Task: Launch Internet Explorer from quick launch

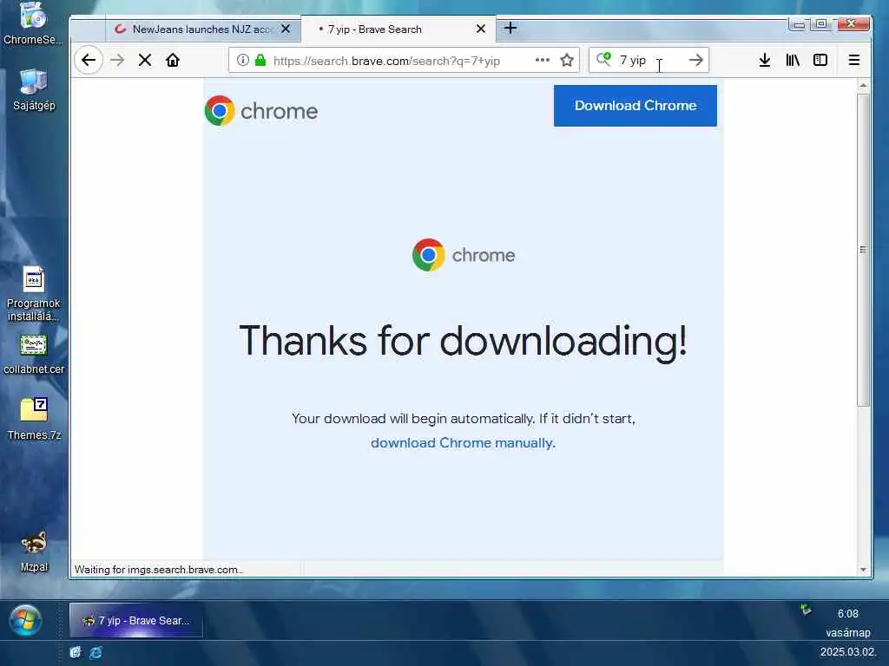Action: click(95, 652)
